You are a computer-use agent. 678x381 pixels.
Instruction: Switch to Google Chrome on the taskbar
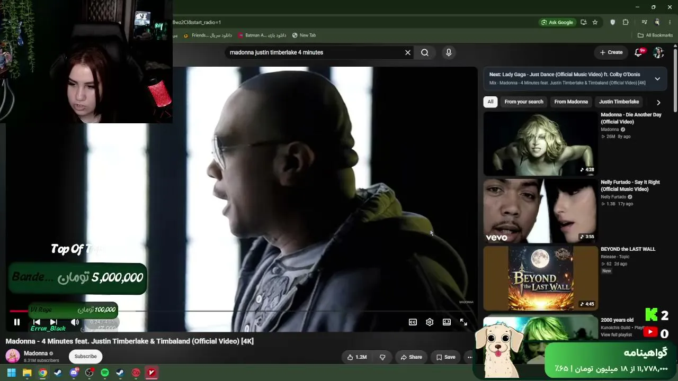pyautogui.click(x=43, y=373)
